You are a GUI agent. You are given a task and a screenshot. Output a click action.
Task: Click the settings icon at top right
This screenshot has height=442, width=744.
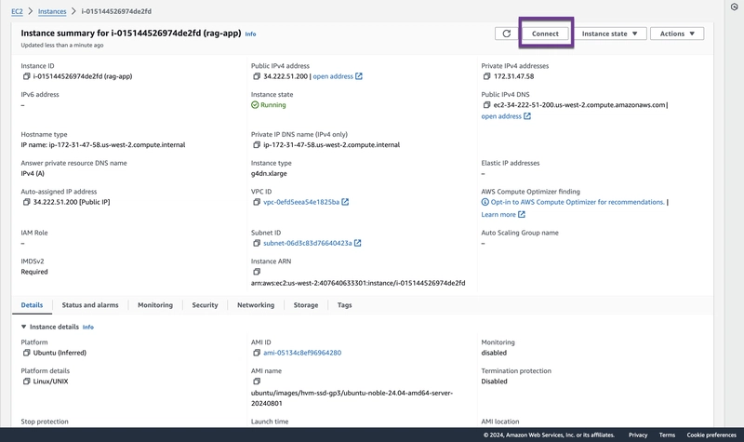tap(734, 7)
